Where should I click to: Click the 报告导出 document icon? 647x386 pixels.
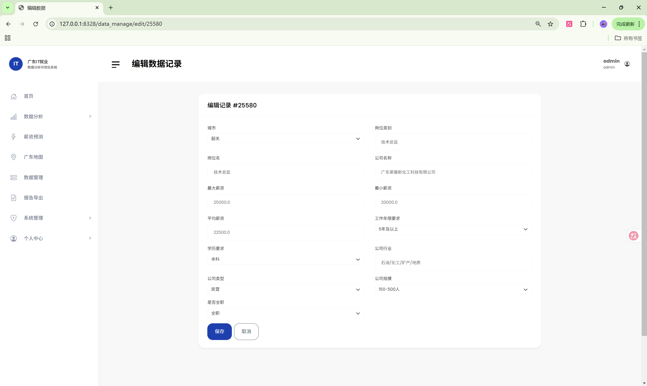point(14,198)
